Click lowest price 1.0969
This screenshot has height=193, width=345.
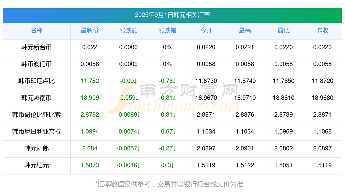(284, 132)
